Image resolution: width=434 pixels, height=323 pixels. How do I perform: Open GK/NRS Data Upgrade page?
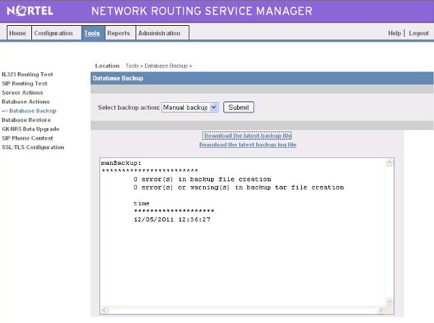click(31, 129)
